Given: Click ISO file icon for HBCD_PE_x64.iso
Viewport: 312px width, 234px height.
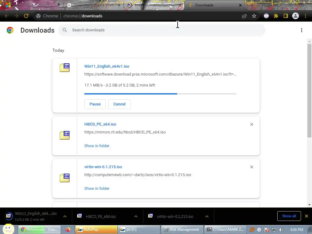Looking at the screenshot, I should [x=65, y=135].
